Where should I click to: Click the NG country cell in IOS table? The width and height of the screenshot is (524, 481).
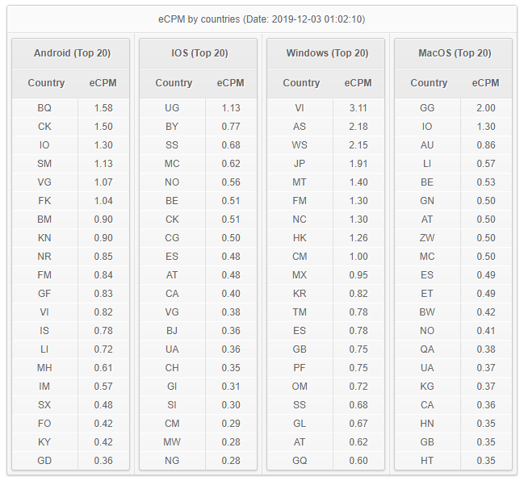[173, 461]
